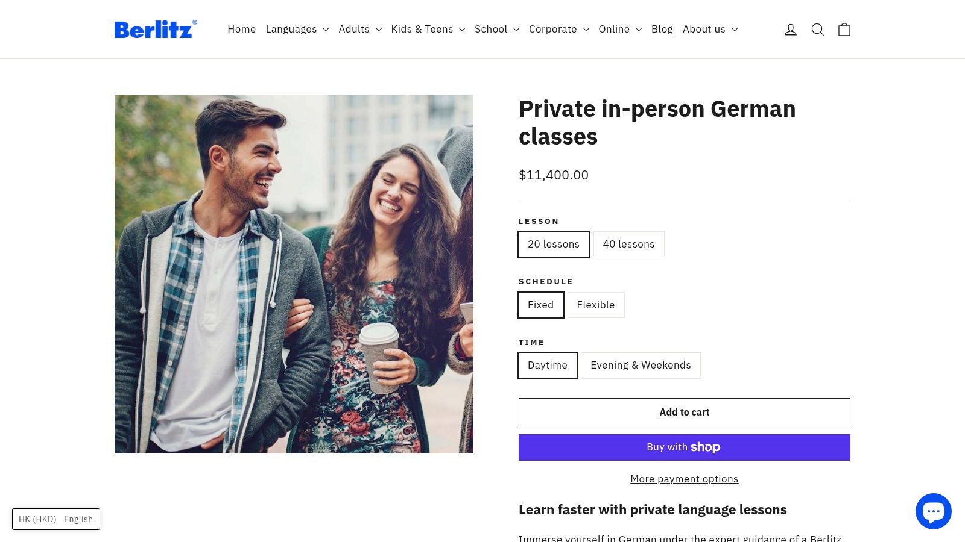965x542 pixels.
Task: Click the Buy with Shop button
Action: (684, 447)
